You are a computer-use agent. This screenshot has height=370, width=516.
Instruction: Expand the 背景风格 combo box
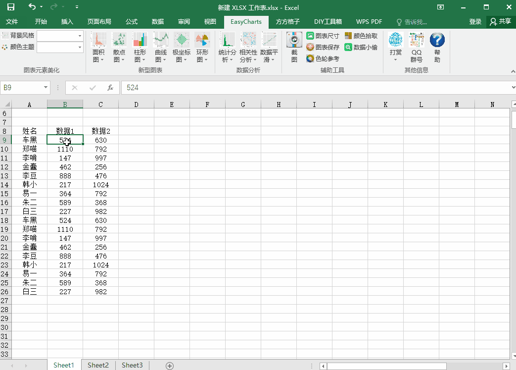click(x=80, y=36)
